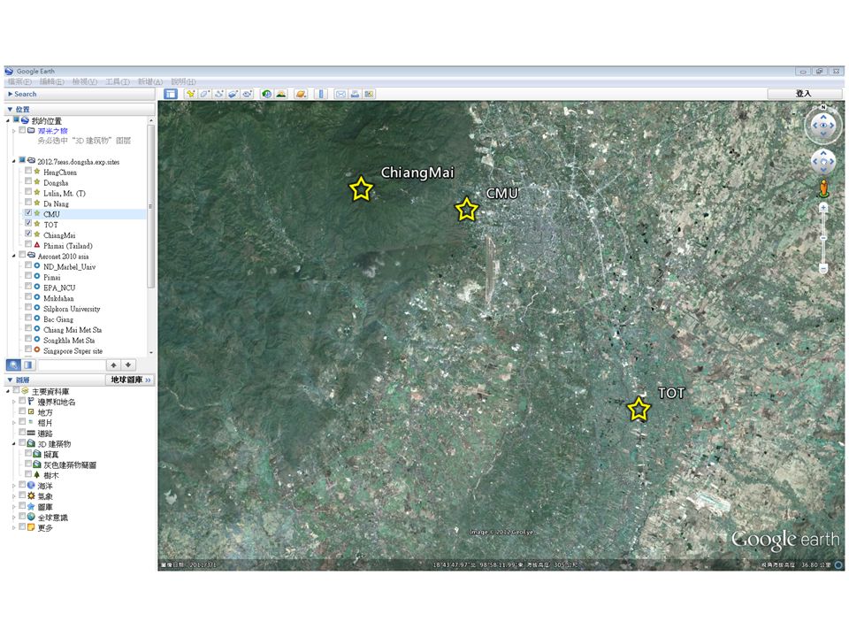Expand the 更多 more layer node
The width and height of the screenshot is (849, 637).
click(14, 527)
